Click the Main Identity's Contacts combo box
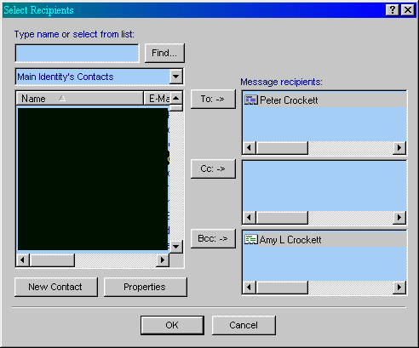Image resolution: width=419 pixels, height=348 pixels. [x=99, y=77]
